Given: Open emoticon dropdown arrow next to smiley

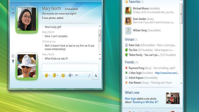Looking at the screenshot, I should pos(49,75).
